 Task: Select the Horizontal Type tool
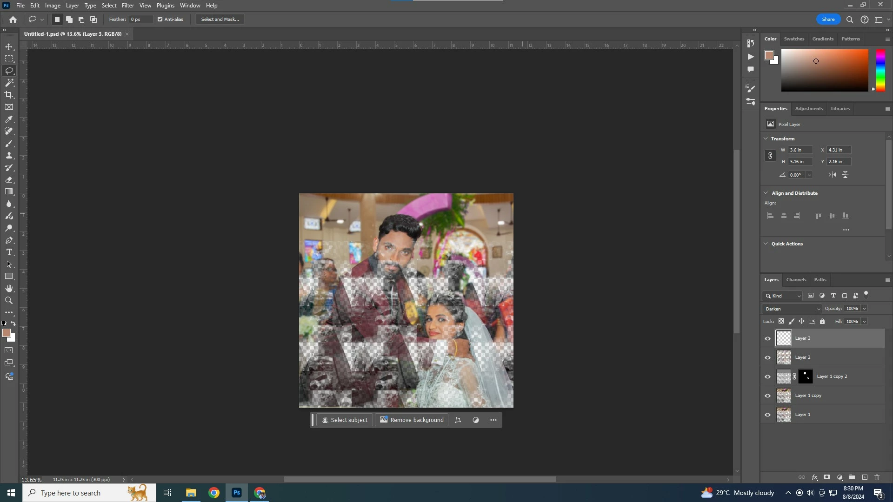click(x=9, y=252)
